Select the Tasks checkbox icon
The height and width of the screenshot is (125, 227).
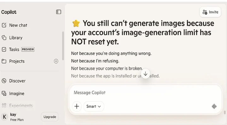[4, 49]
